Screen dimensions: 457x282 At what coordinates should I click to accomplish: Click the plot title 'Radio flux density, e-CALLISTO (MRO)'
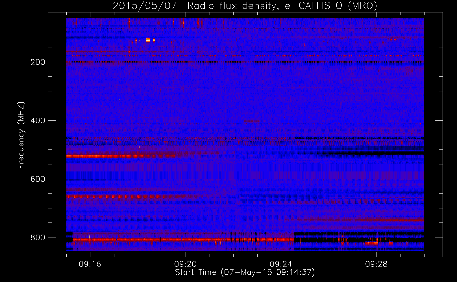tap(282, 6)
